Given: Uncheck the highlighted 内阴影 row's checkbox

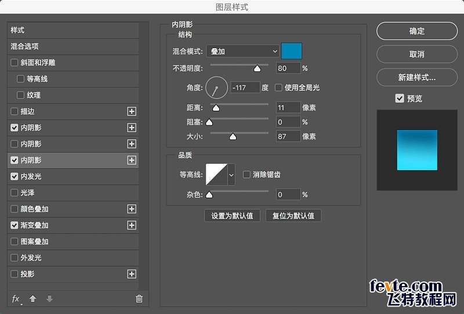Looking at the screenshot, I should pyautogui.click(x=14, y=160).
